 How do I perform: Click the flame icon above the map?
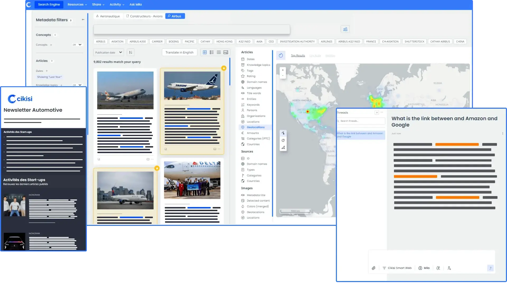tap(281, 55)
